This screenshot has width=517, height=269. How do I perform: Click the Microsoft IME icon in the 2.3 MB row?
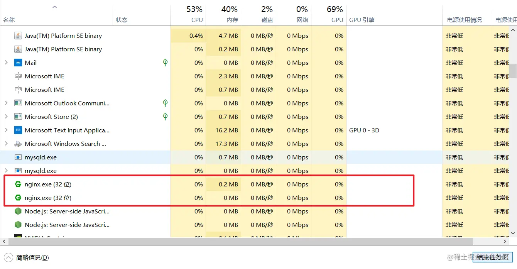click(x=18, y=76)
